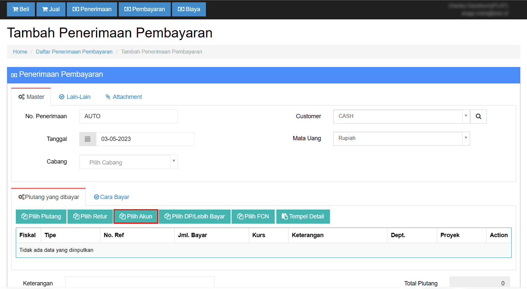Click the Pilih Akun button
This screenshot has width=527, height=289.
tap(136, 216)
